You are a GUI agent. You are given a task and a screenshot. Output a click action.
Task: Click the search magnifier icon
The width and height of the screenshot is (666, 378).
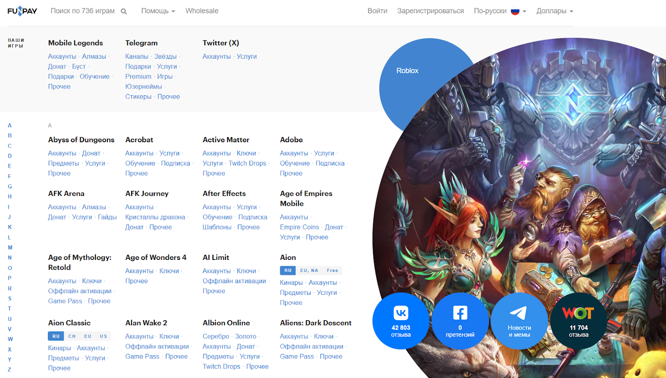click(124, 11)
